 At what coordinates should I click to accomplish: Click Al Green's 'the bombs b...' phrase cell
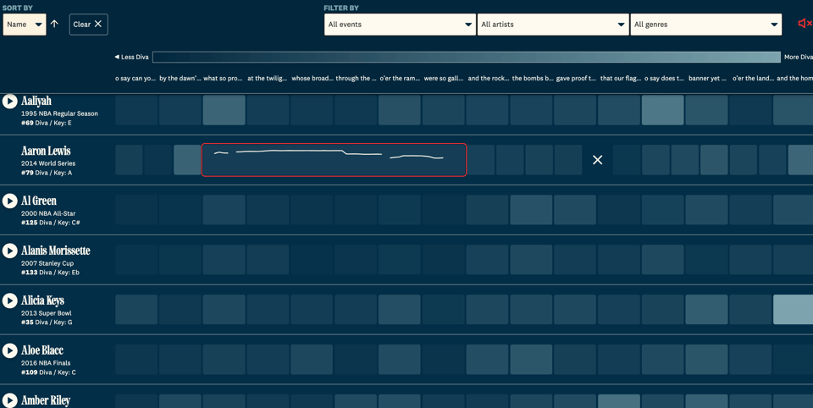pyautogui.click(x=532, y=210)
